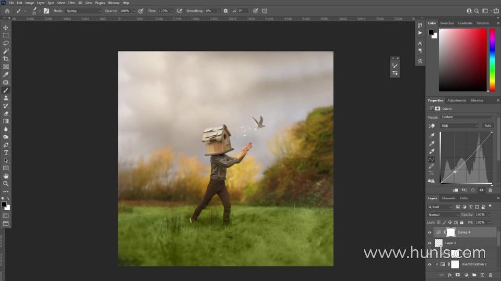Switch to the Channels tab
Viewport: 501px width, 281px height.
pos(448,198)
